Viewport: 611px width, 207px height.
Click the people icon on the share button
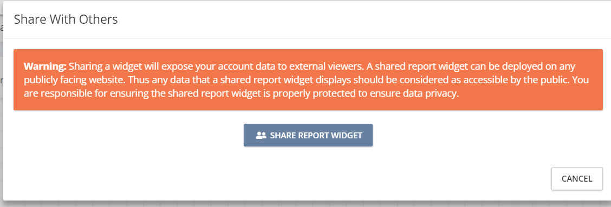tap(261, 136)
